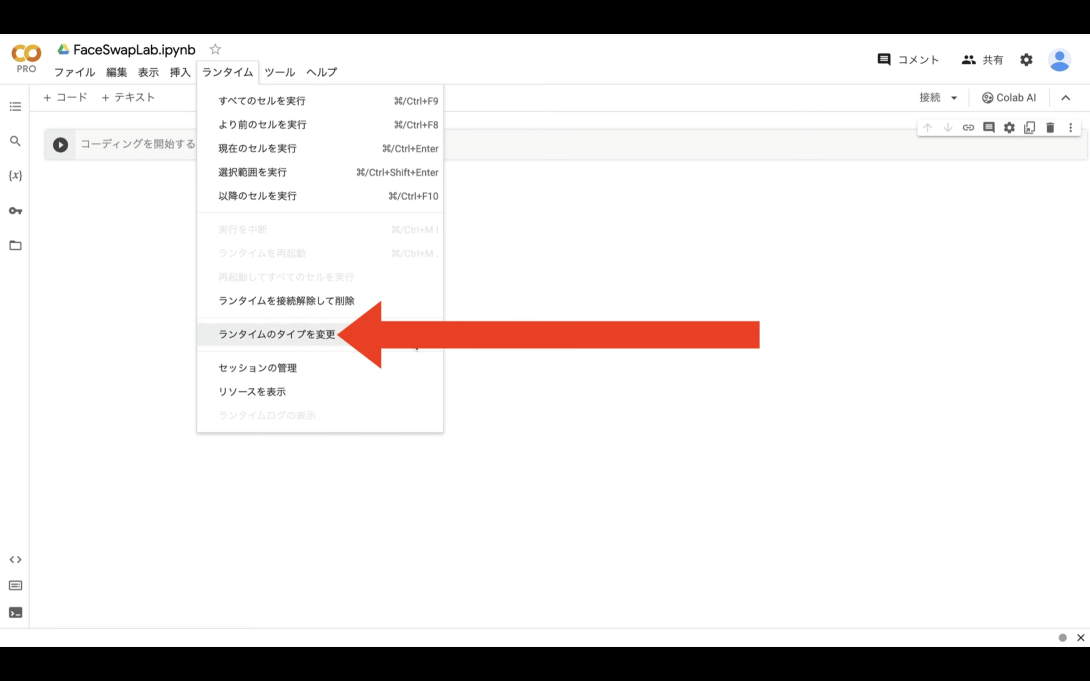
Task: Add a code cell with + コード
Action: [x=65, y=97]
